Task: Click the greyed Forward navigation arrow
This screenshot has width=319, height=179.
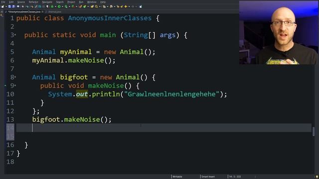Action: (x=133, y=6)
